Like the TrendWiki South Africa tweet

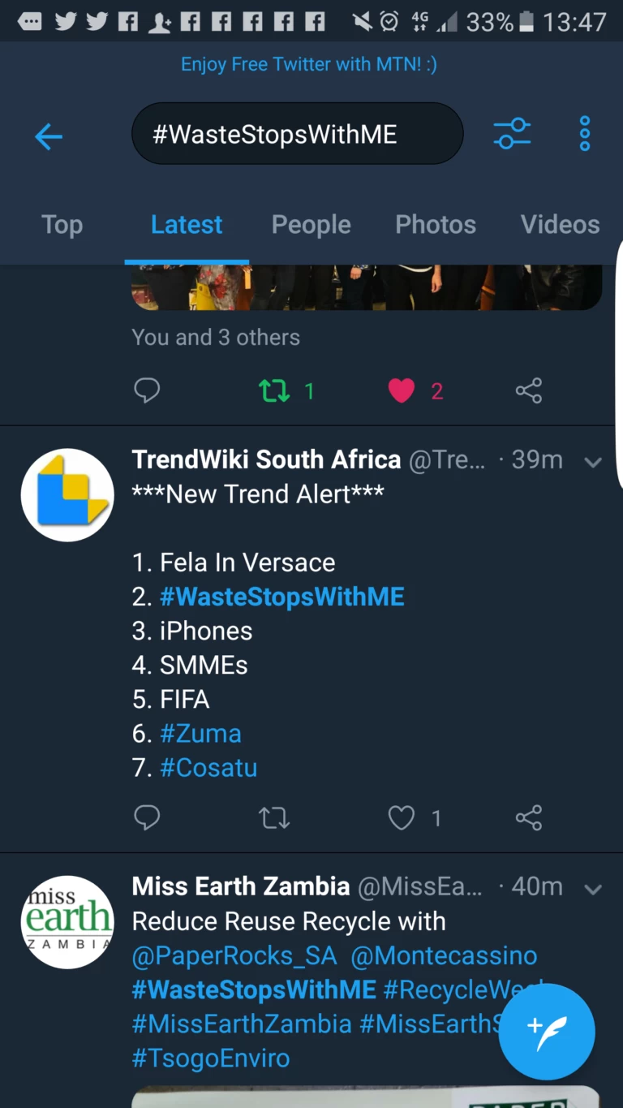pyautogui.click(x=402, y=817)
